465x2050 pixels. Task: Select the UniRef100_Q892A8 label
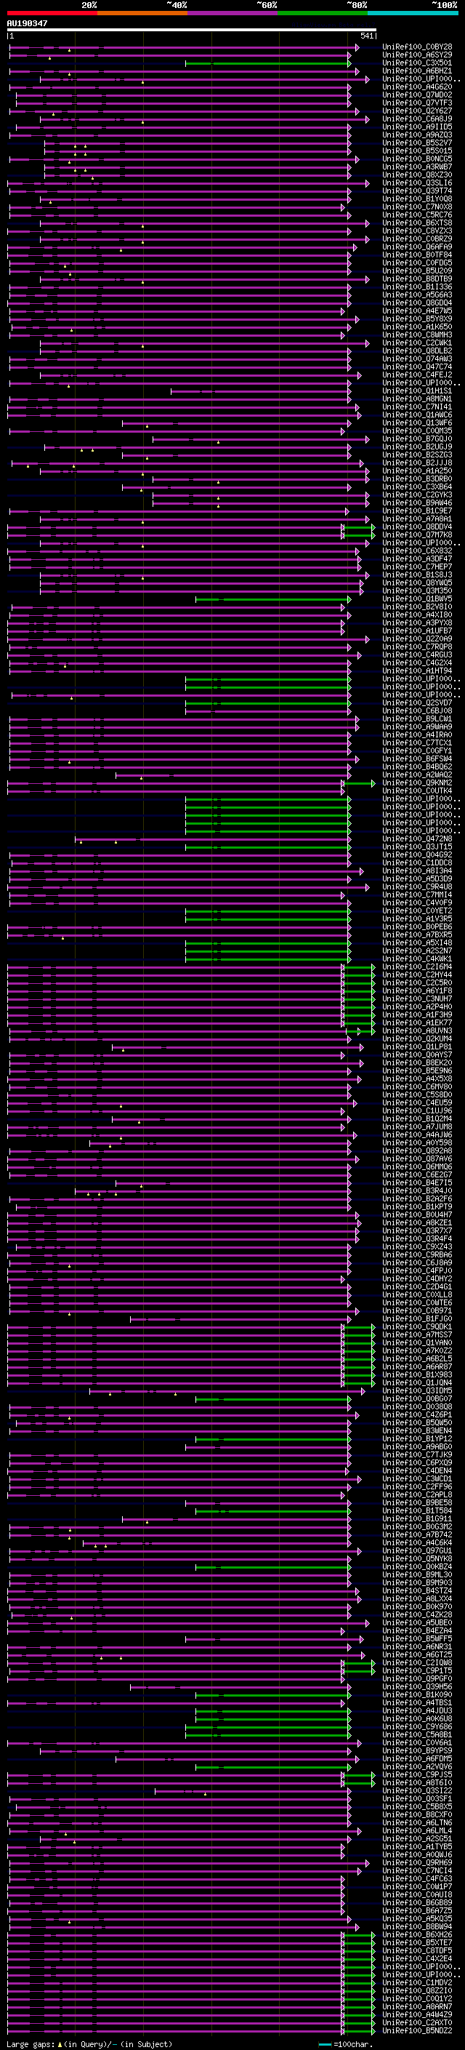tap(416, 1150)
